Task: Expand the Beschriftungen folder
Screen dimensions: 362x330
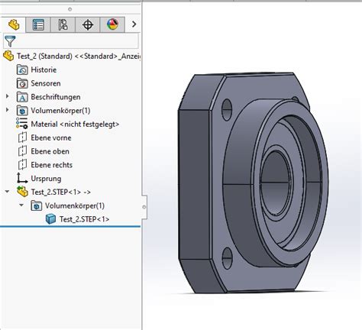Action: pyautogui.click(x=8, y=96)
